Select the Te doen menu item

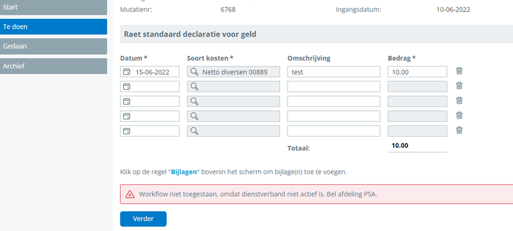click(53, 27)
